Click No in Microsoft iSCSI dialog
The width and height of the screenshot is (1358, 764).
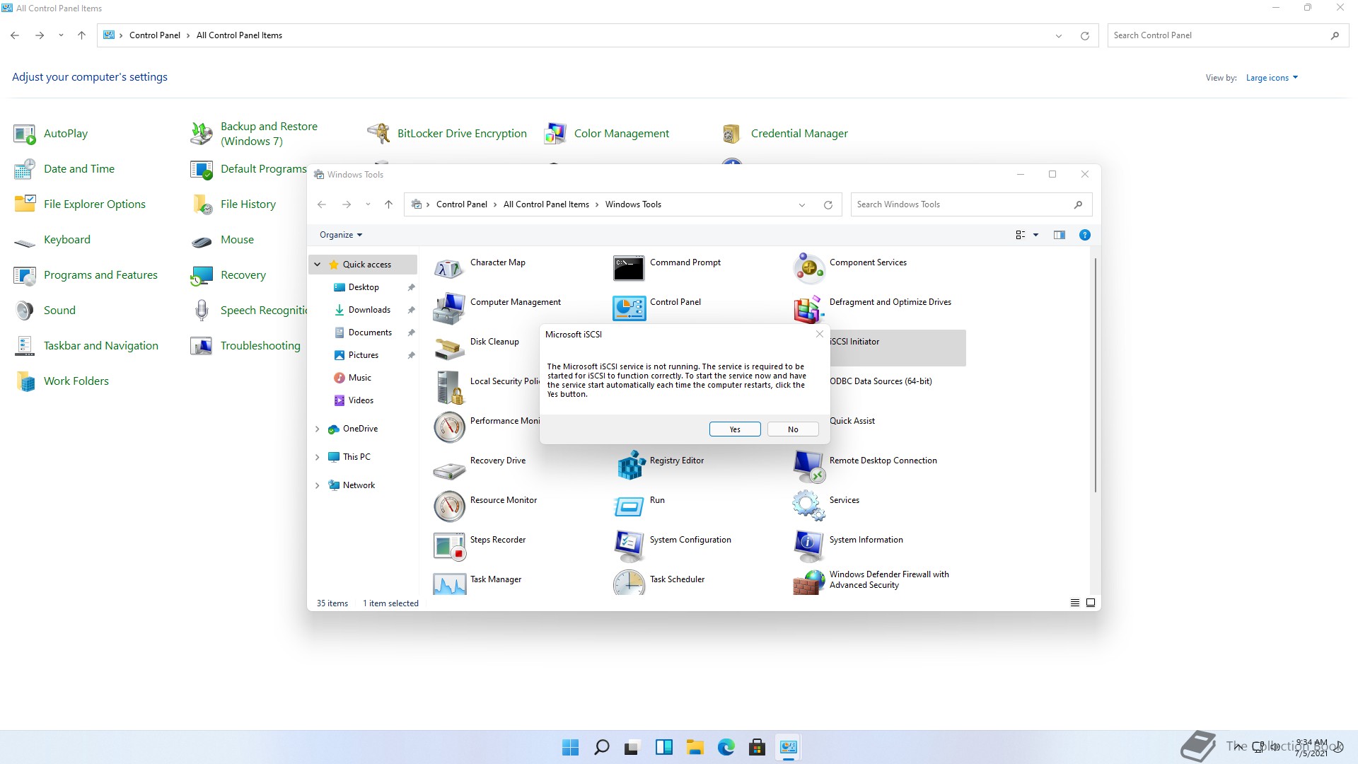[x=793, y=429]
